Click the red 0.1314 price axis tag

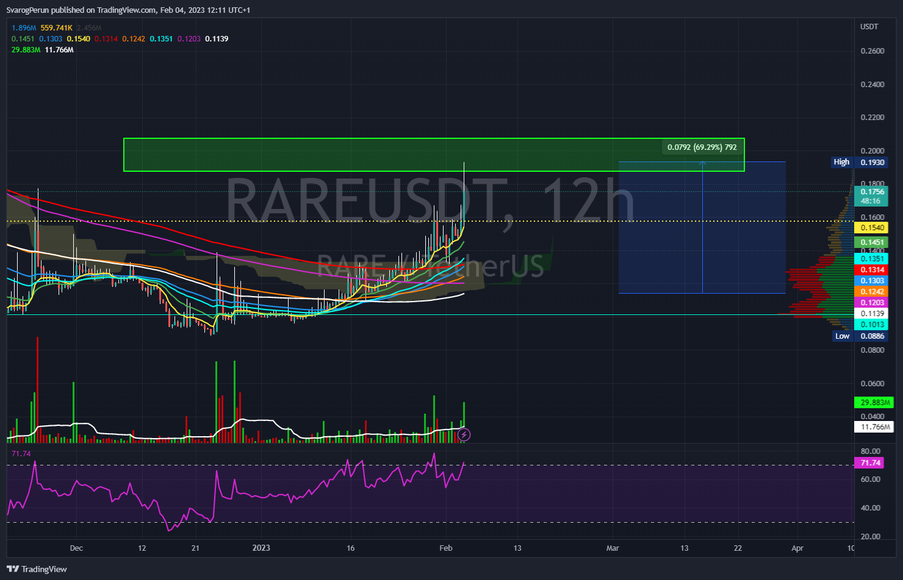(x=871, y=270)
